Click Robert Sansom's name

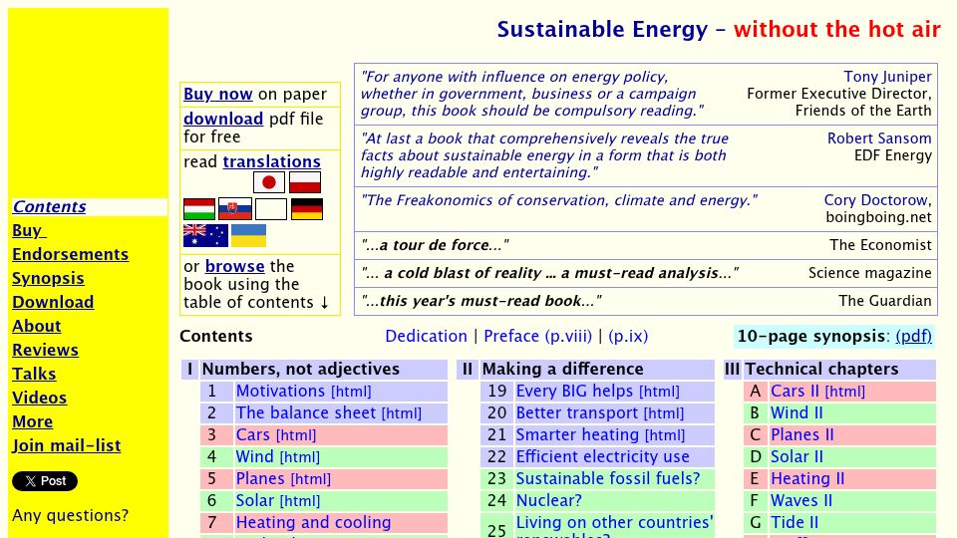(879, 138)
